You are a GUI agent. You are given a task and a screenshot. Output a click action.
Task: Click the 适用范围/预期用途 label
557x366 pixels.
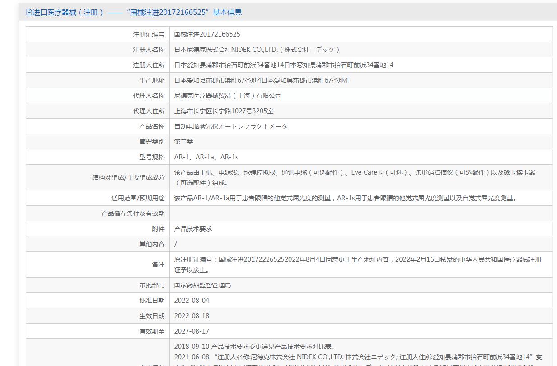(138, 198)
